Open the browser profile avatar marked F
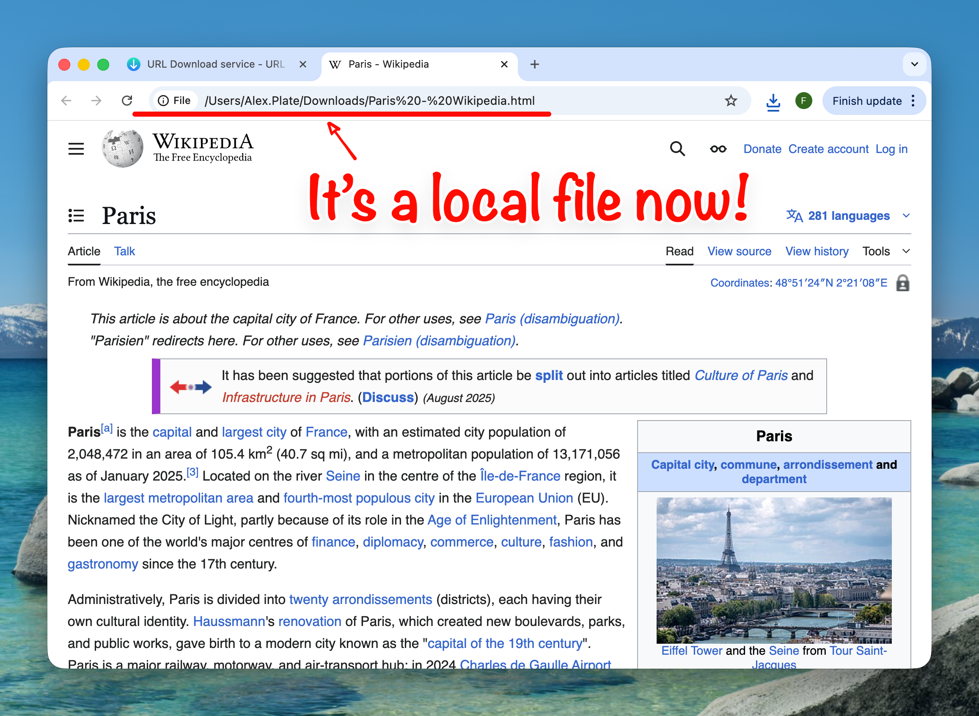The height and width of the screenshot is (716, 979). point(803,101)
